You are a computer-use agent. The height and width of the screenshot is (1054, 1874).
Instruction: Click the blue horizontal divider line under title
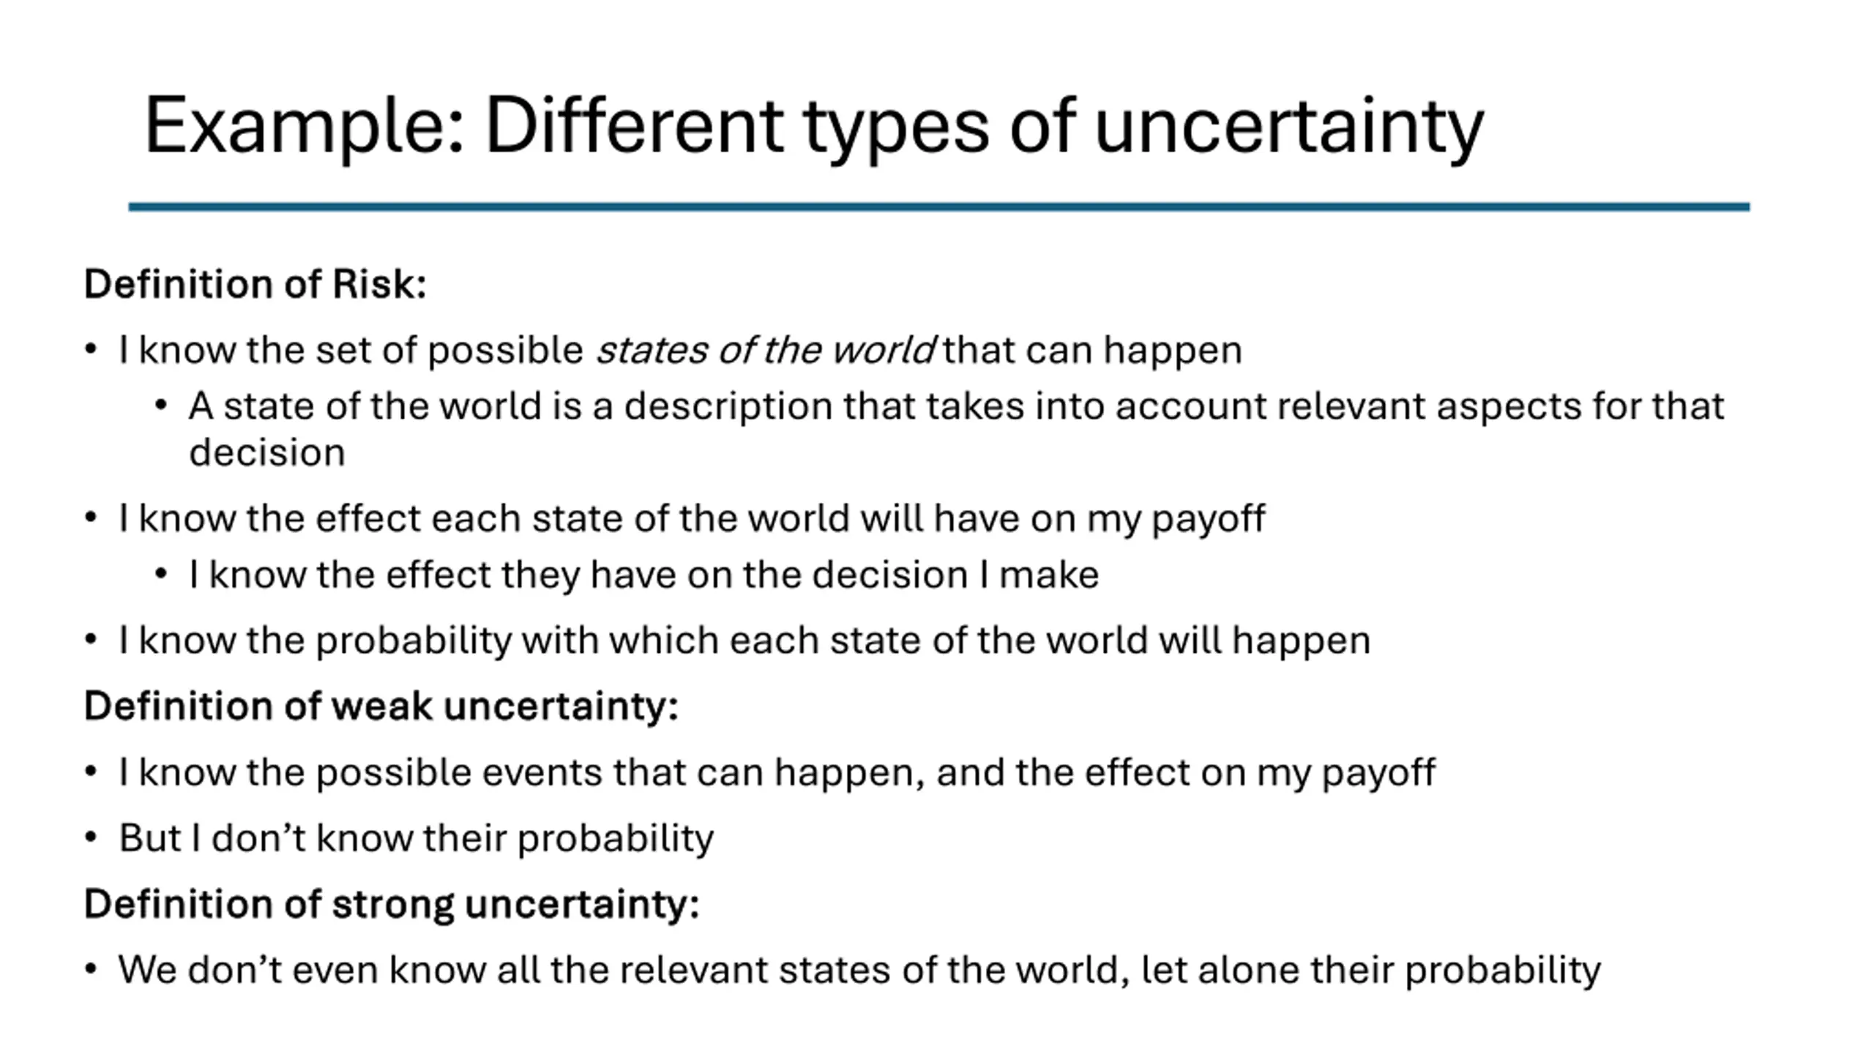(x=939, y=207)
